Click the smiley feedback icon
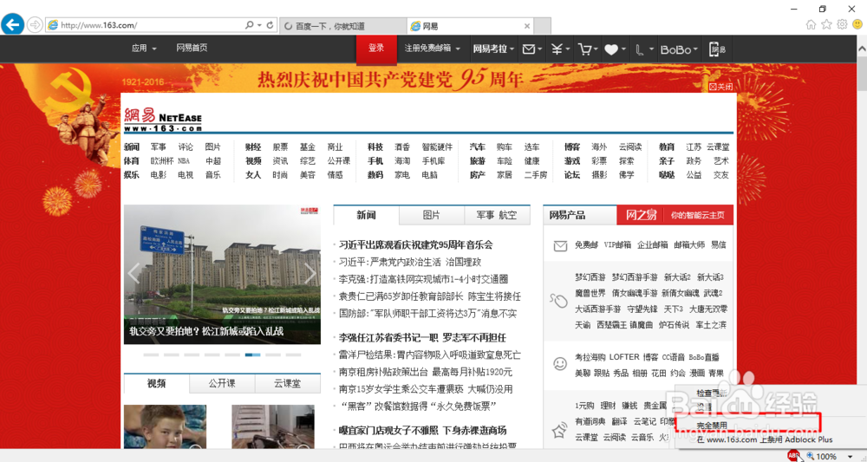Image resolution: width=867 pixels, height=462 pixels. coord(857,24)
